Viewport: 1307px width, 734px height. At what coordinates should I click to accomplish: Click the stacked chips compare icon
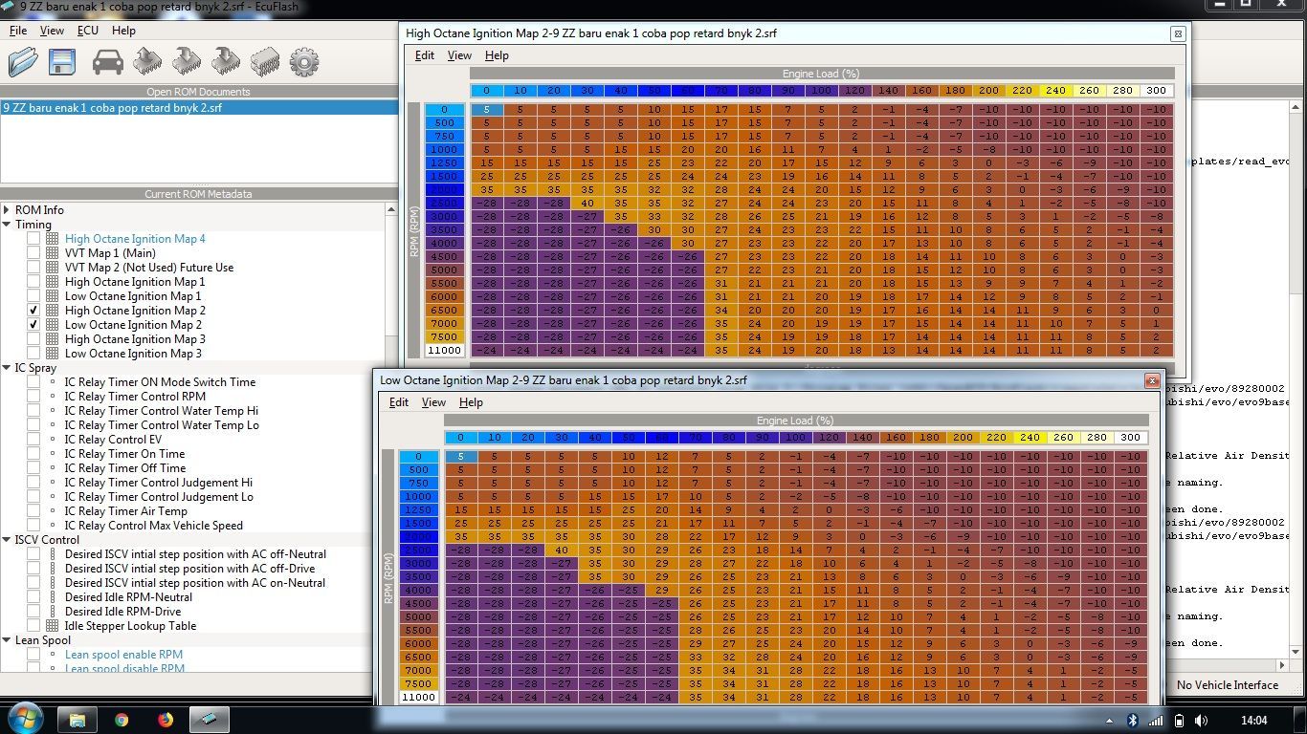tap(264, 63)
